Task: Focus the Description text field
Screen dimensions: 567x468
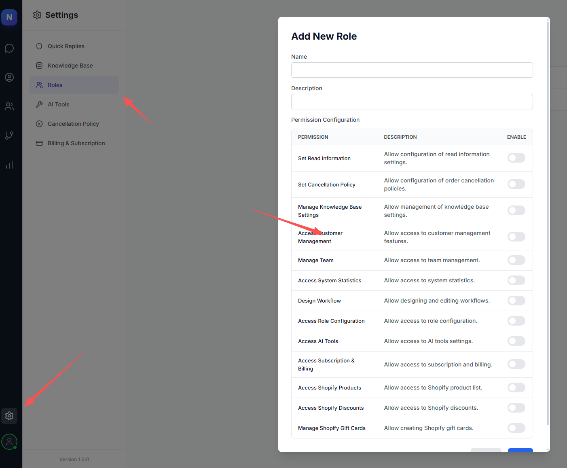Action: click(412, 102)
